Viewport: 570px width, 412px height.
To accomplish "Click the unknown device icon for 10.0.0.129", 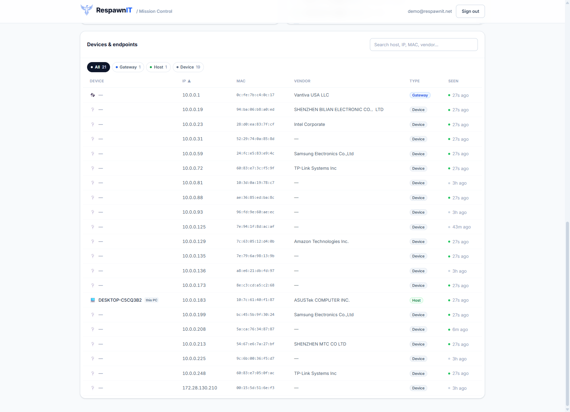I will pyautogui.click(x=92, y=242).
